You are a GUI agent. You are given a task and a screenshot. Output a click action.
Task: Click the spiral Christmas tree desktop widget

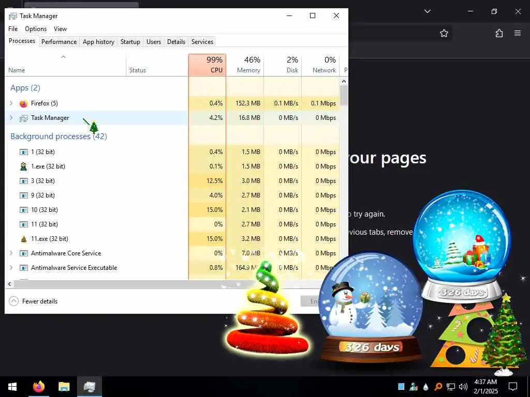click(267, 307)
